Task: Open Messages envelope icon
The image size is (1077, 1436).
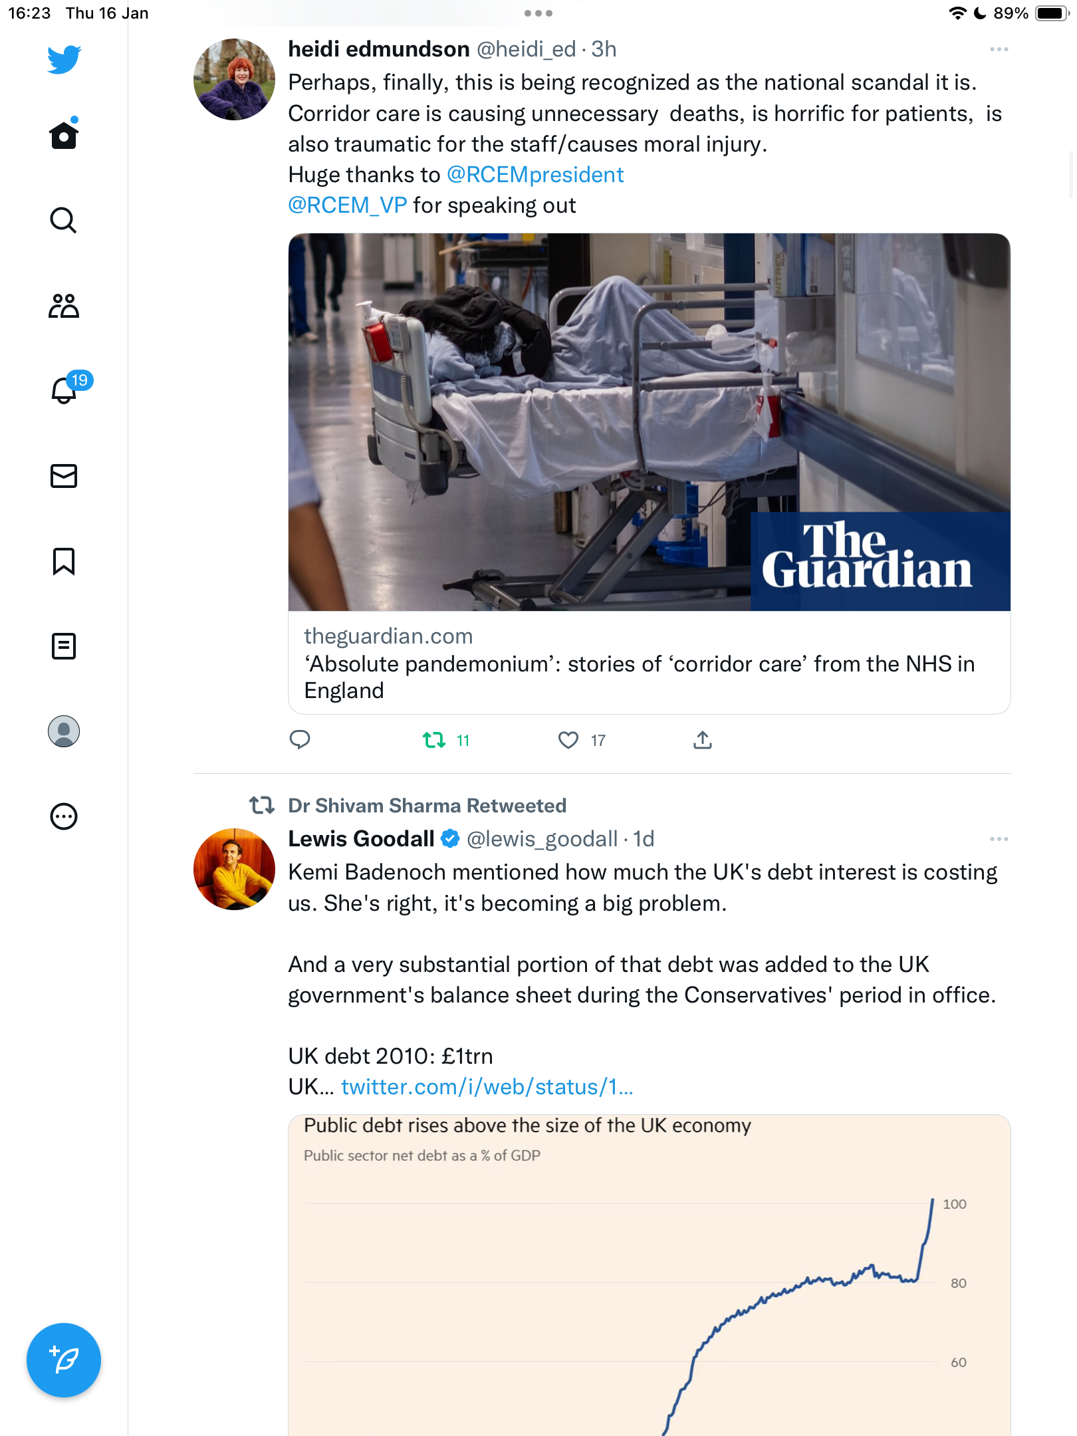Action: (x=64, y=476)
